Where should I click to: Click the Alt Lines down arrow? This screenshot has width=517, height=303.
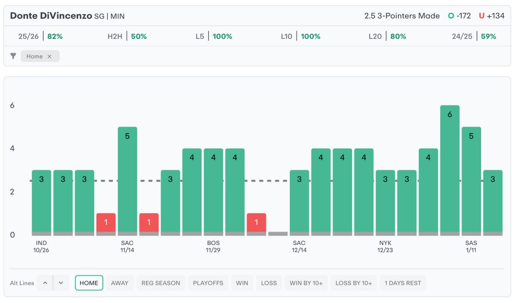(x=61, y=283)
